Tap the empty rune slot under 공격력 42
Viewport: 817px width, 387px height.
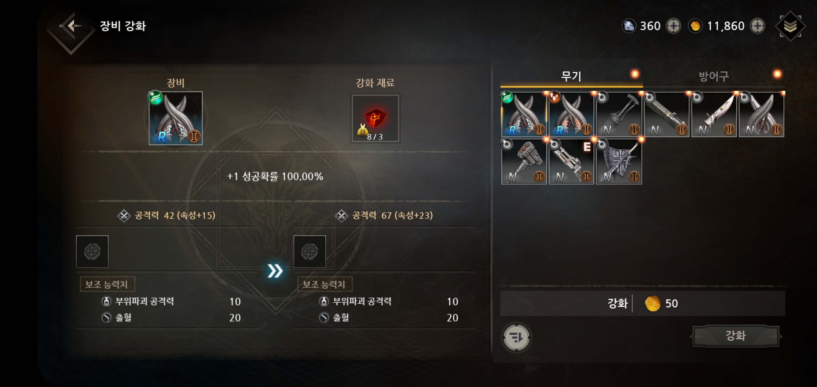pos(92,251)
